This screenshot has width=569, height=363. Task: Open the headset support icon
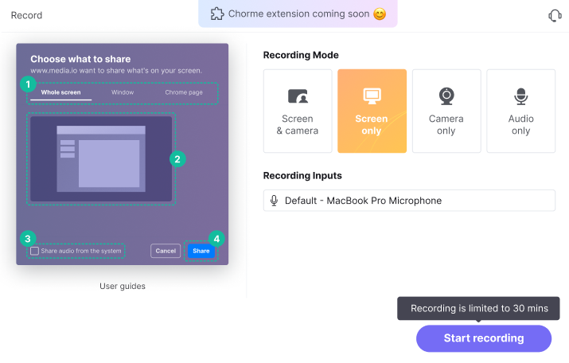click(555, 16)
